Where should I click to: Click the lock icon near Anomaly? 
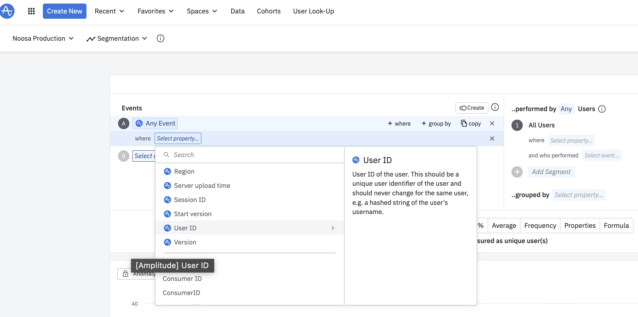click(x=125, y=274)
